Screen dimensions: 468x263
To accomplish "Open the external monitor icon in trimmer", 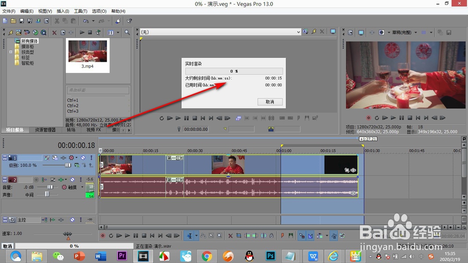I will point(333,32).
